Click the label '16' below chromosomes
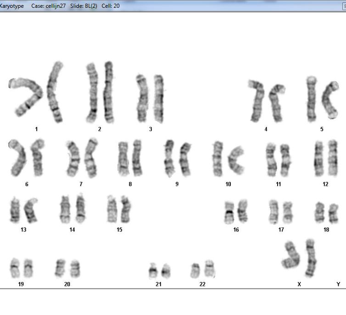The image size is (346, 315). pyautogui.click(x=236, y=230)
